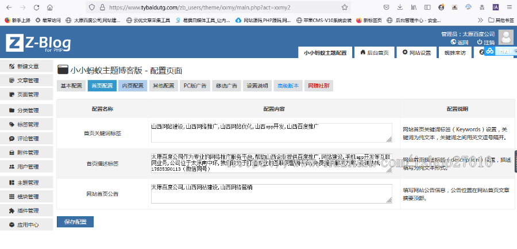Toggle the browser sidebar icon
Viewport: 517px width, 249px height.
click(427, 7)
